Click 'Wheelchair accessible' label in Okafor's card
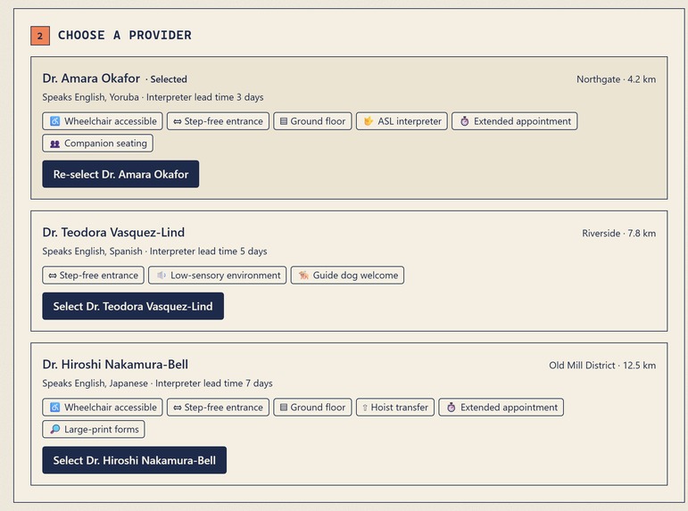This screenshot has width=688, height=511. pos(111,121)
